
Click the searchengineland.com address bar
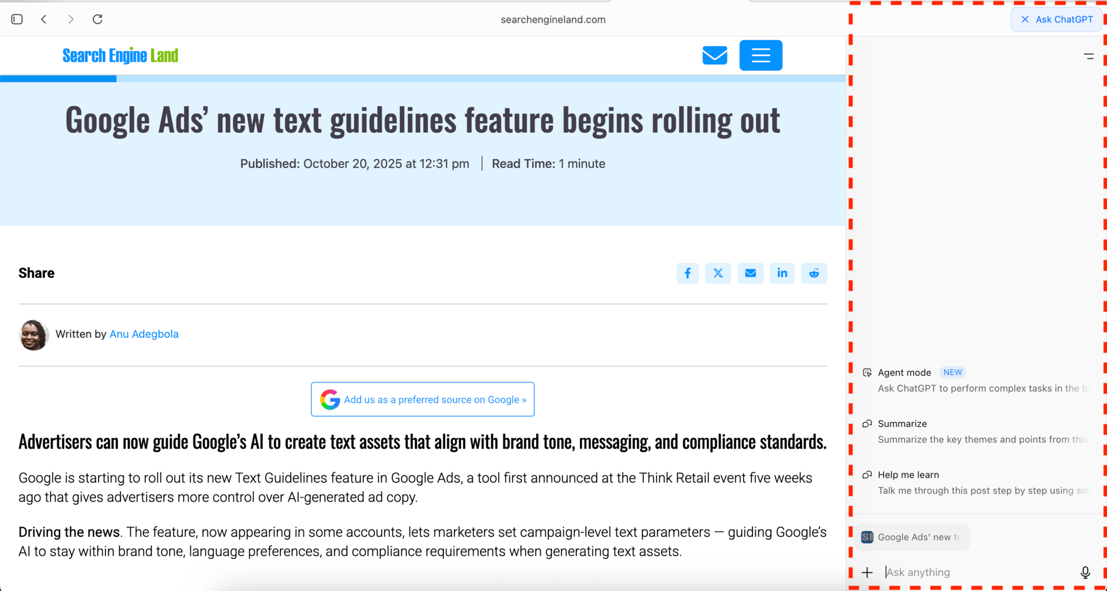553,20
